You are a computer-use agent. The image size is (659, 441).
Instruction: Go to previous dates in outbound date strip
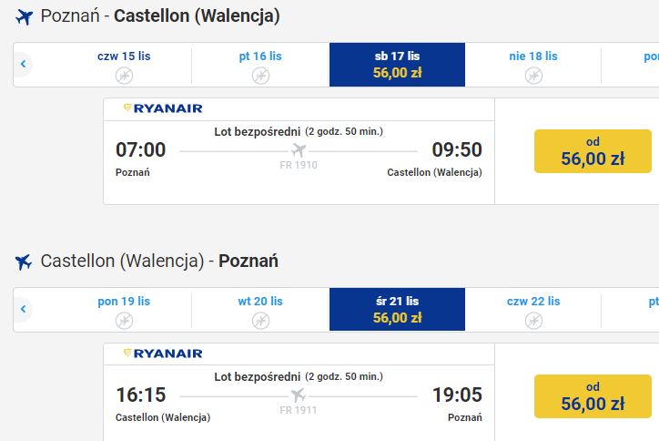click(23, 64)
